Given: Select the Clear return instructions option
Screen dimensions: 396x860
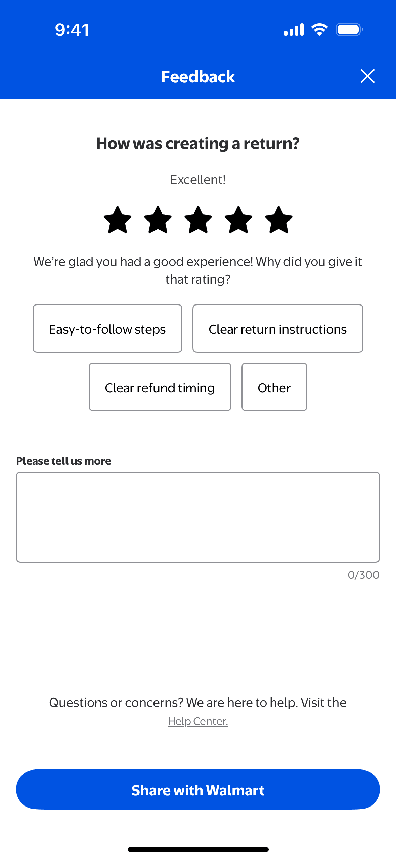Looking at the screenshot, I should (x=278, y=329).
